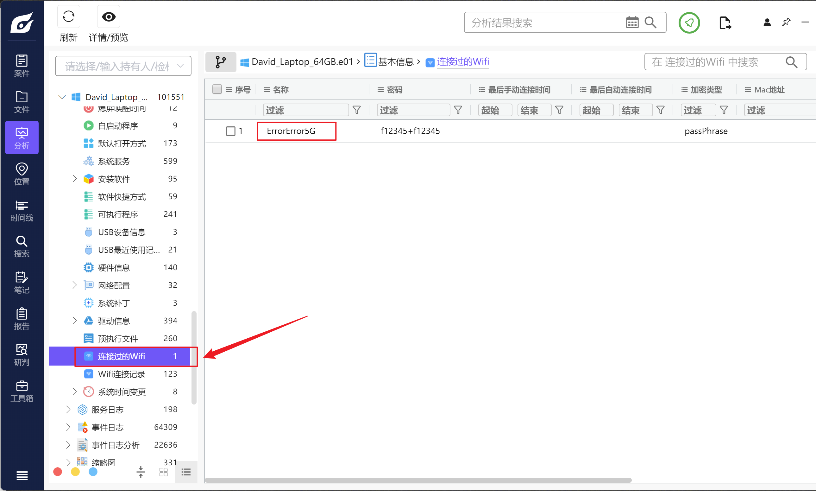This screenshot has height=491, width=816.
Task: Click the green rocket circle icon
Action: click(689, 22)
